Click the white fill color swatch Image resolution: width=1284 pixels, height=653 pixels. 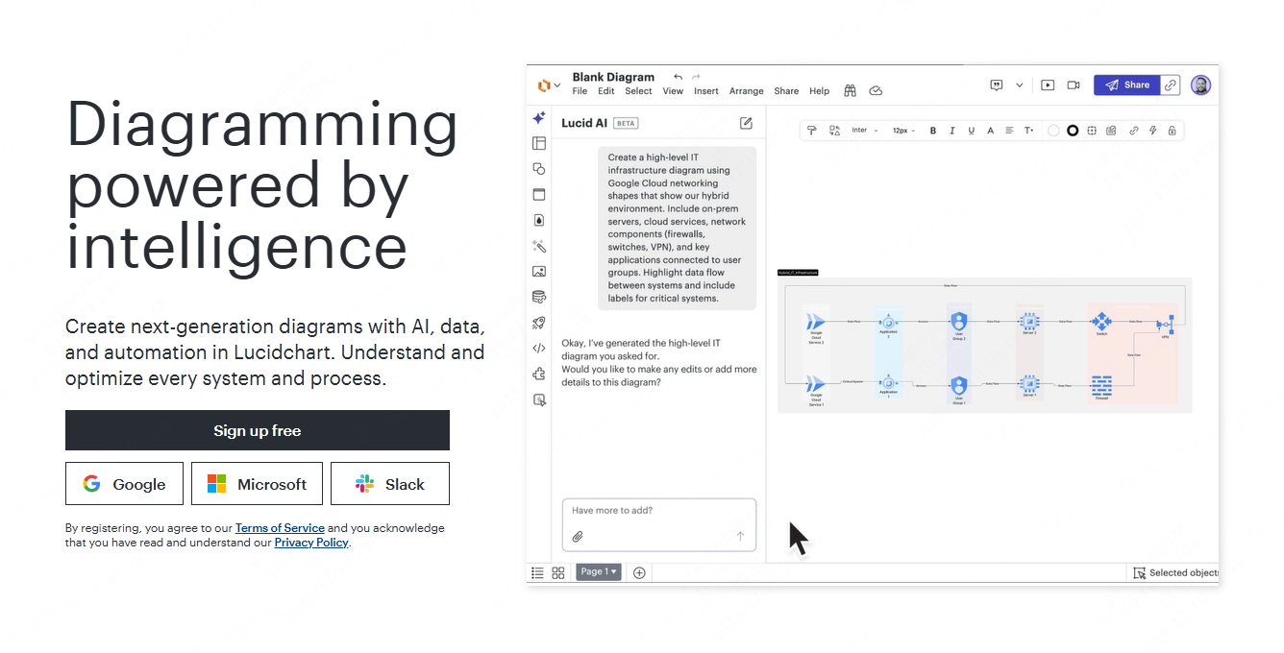coord(1053,131)
